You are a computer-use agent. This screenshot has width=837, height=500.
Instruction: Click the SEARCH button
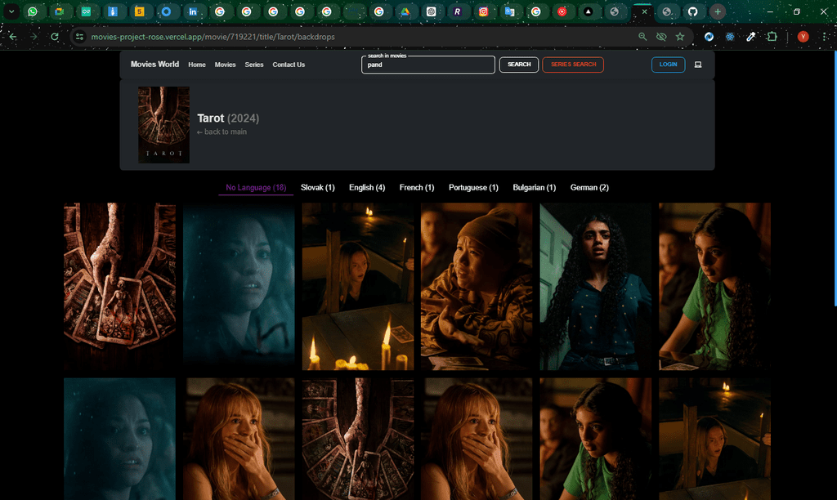click(519, 65)
